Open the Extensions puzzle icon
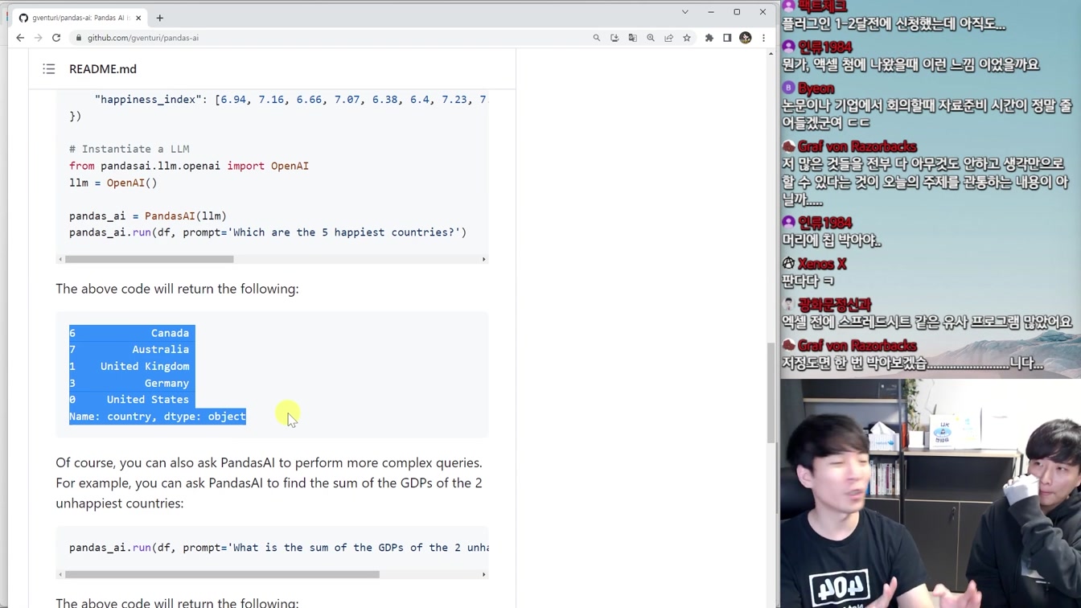 (709, 38)
